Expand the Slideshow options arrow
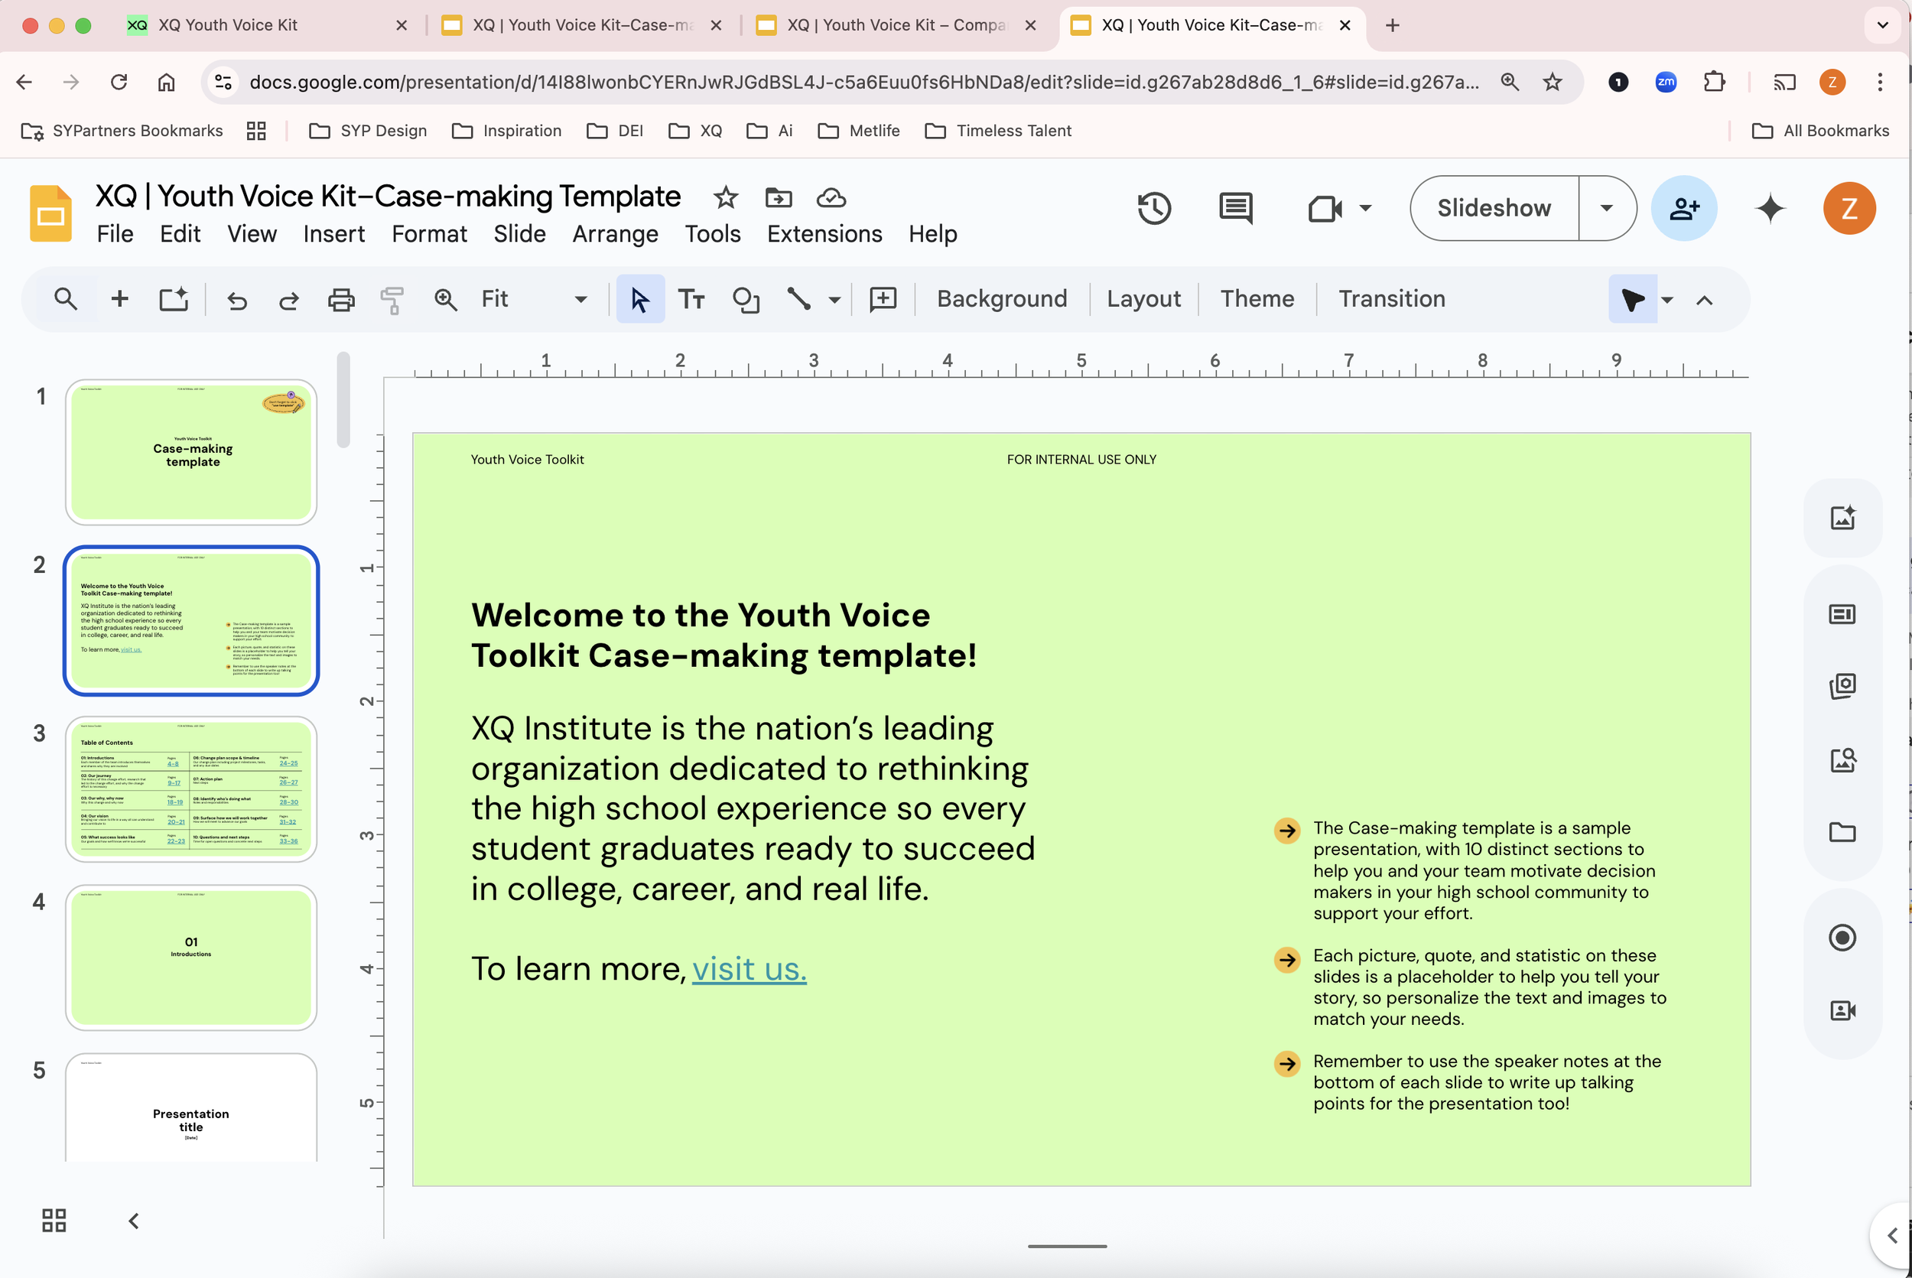The height and width of the screenshot is (1278, 1912). (x=1606, y=209)
